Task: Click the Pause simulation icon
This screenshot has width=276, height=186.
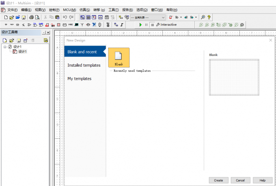Action: point(146,25)
